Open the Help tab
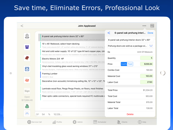173x130 pixels. point(142,122)
